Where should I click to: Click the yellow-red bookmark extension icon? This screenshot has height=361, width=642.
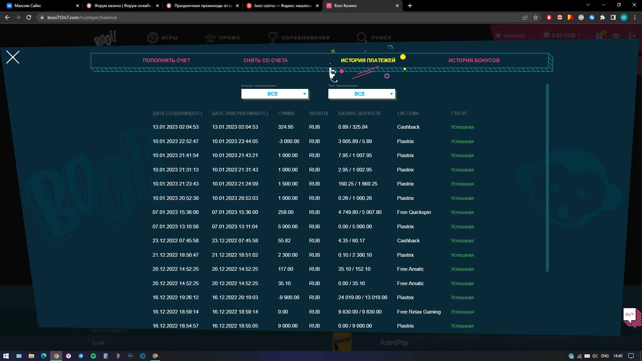point(570,17)
